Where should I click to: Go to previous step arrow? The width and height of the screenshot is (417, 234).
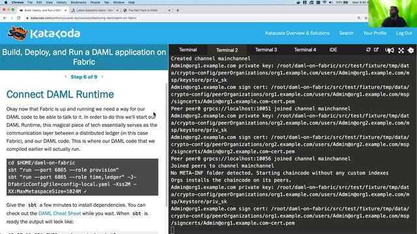pos(65,77)
